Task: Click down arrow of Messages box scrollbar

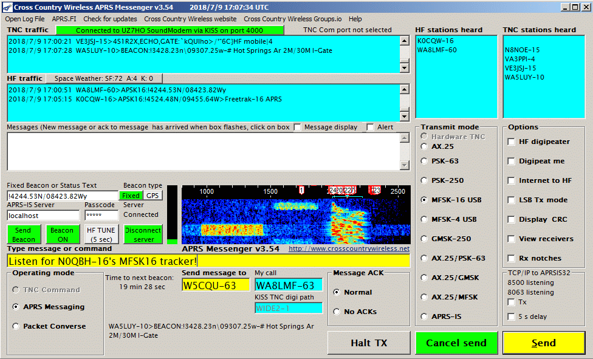Action: coord(405,165)
